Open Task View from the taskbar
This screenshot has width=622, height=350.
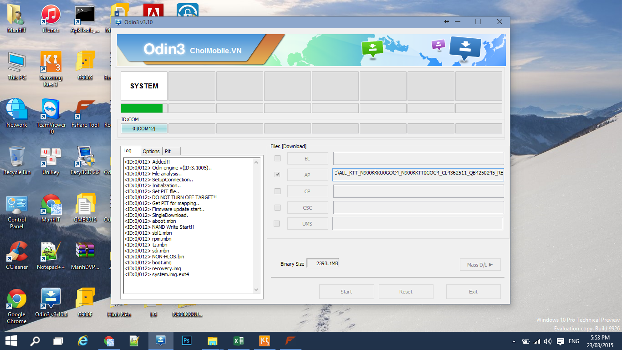coord(58,340)
